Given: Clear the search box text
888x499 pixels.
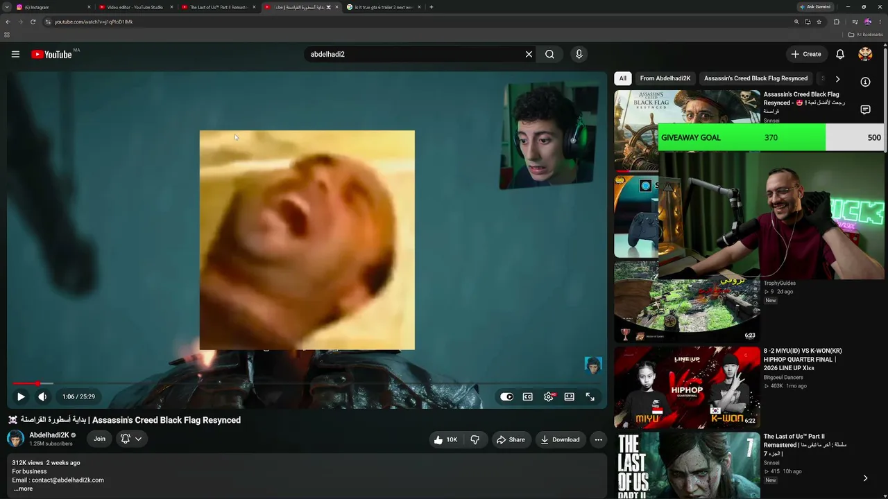Looking at the screenshot, I should click(529, 54).
